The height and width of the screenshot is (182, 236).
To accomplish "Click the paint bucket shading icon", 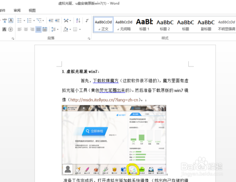I will pos(66,29).
